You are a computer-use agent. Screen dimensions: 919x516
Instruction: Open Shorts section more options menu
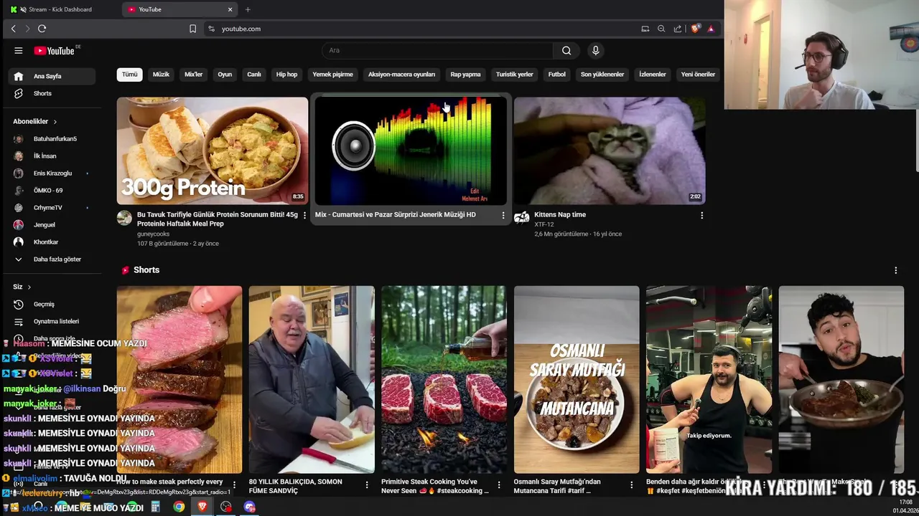click(895, 270)
